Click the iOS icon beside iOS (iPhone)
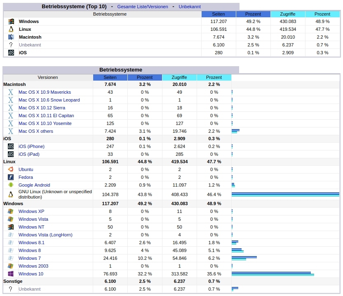The height and width of the screenshot is (296, 343). tap(10, 146)
